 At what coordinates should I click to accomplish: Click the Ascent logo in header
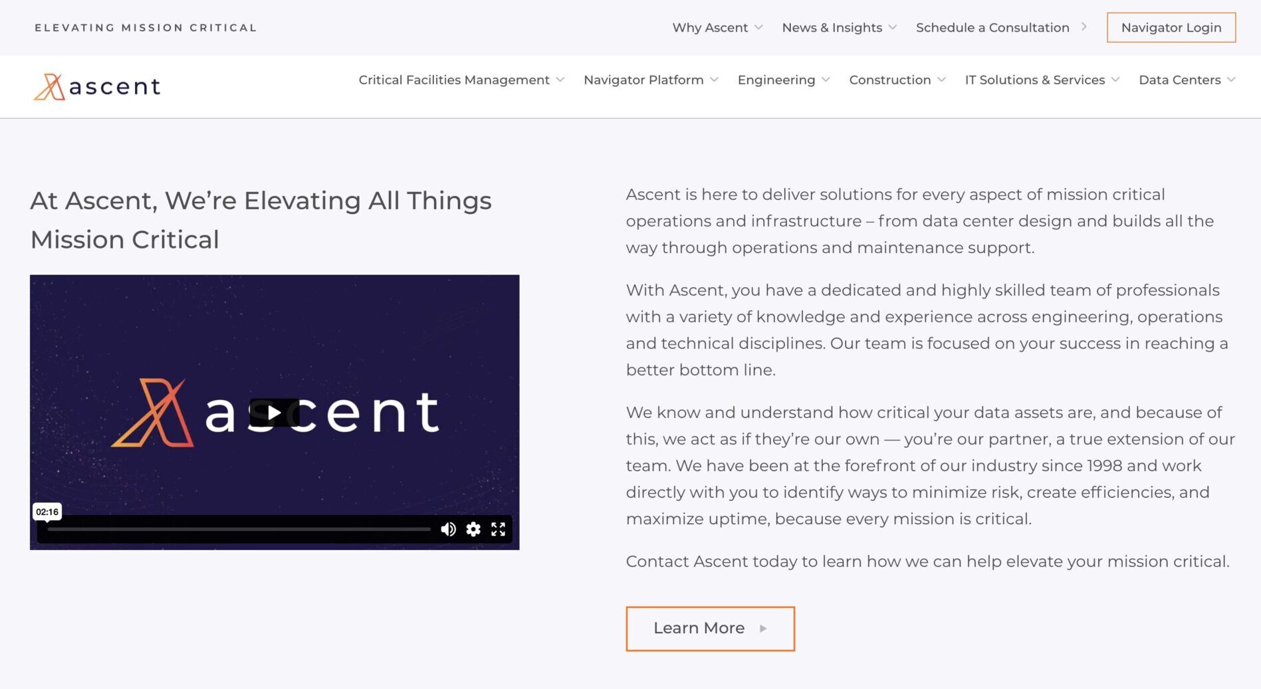pyautogui.click(x=97, y=86)
